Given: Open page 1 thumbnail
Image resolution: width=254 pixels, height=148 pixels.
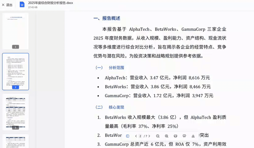Looking at the screenshot, I should point(16,31).
